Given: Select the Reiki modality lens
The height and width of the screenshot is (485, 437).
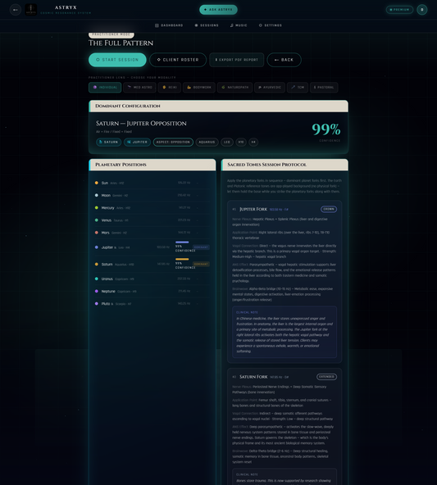Looking at the screenshot, I should [x=170, y=88].
